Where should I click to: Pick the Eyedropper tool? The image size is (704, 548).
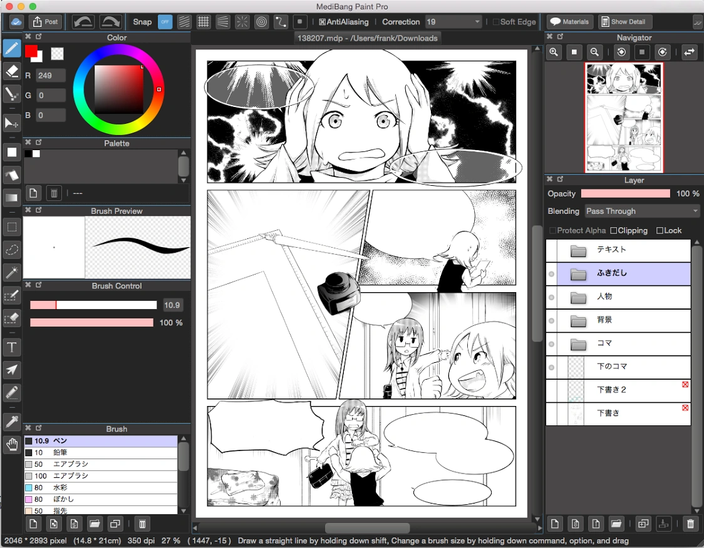pos(12,421)
